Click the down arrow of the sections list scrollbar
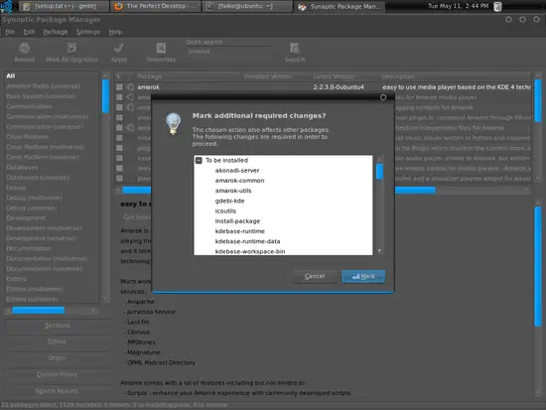The image size is (546, 410). tap(105, 299)
